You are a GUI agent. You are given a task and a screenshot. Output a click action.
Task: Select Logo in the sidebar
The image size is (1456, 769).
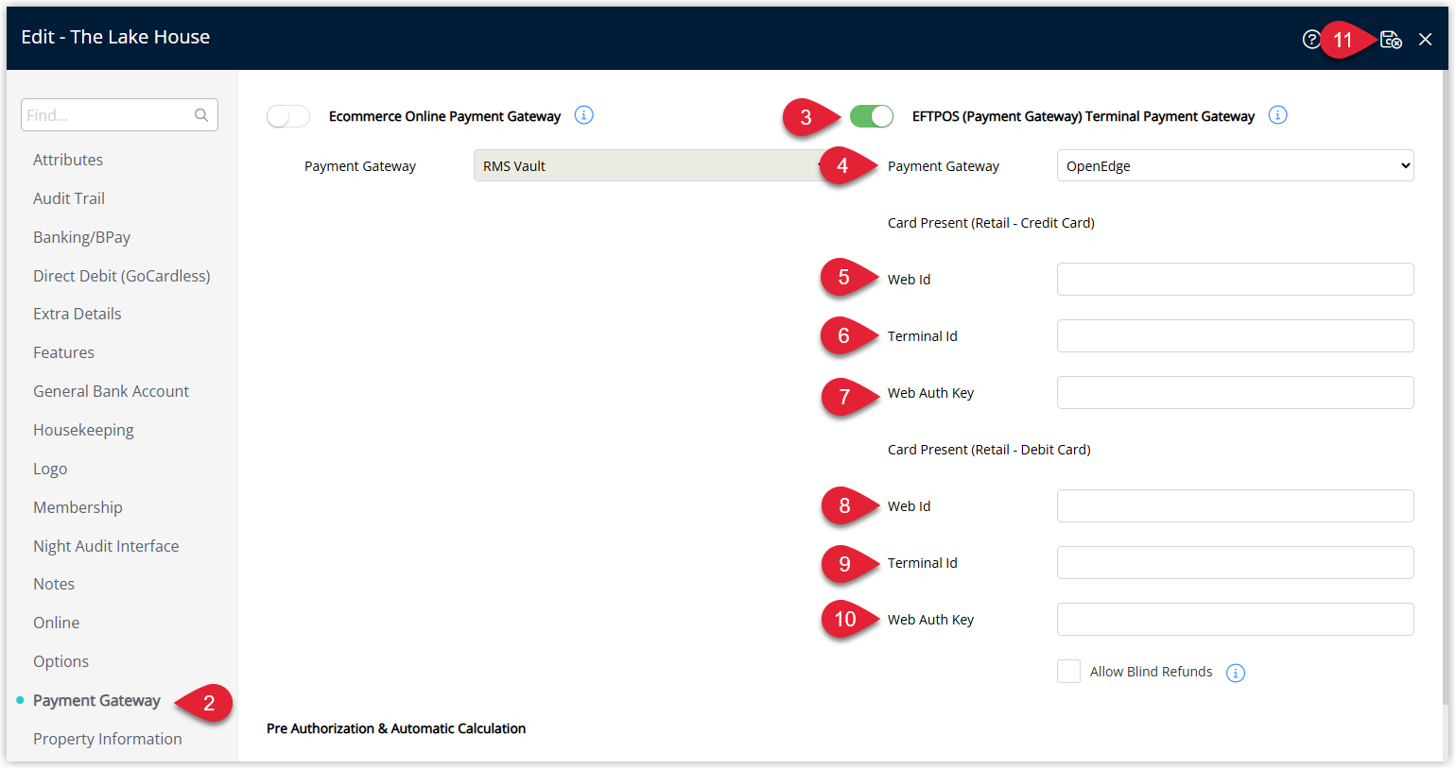pyautogui.click(x=50, y=469)
